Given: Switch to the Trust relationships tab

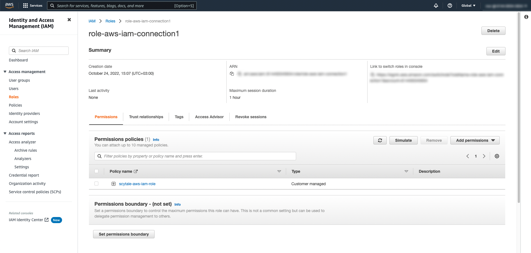Looking at the screenshot, I should [x=146, y=117].
